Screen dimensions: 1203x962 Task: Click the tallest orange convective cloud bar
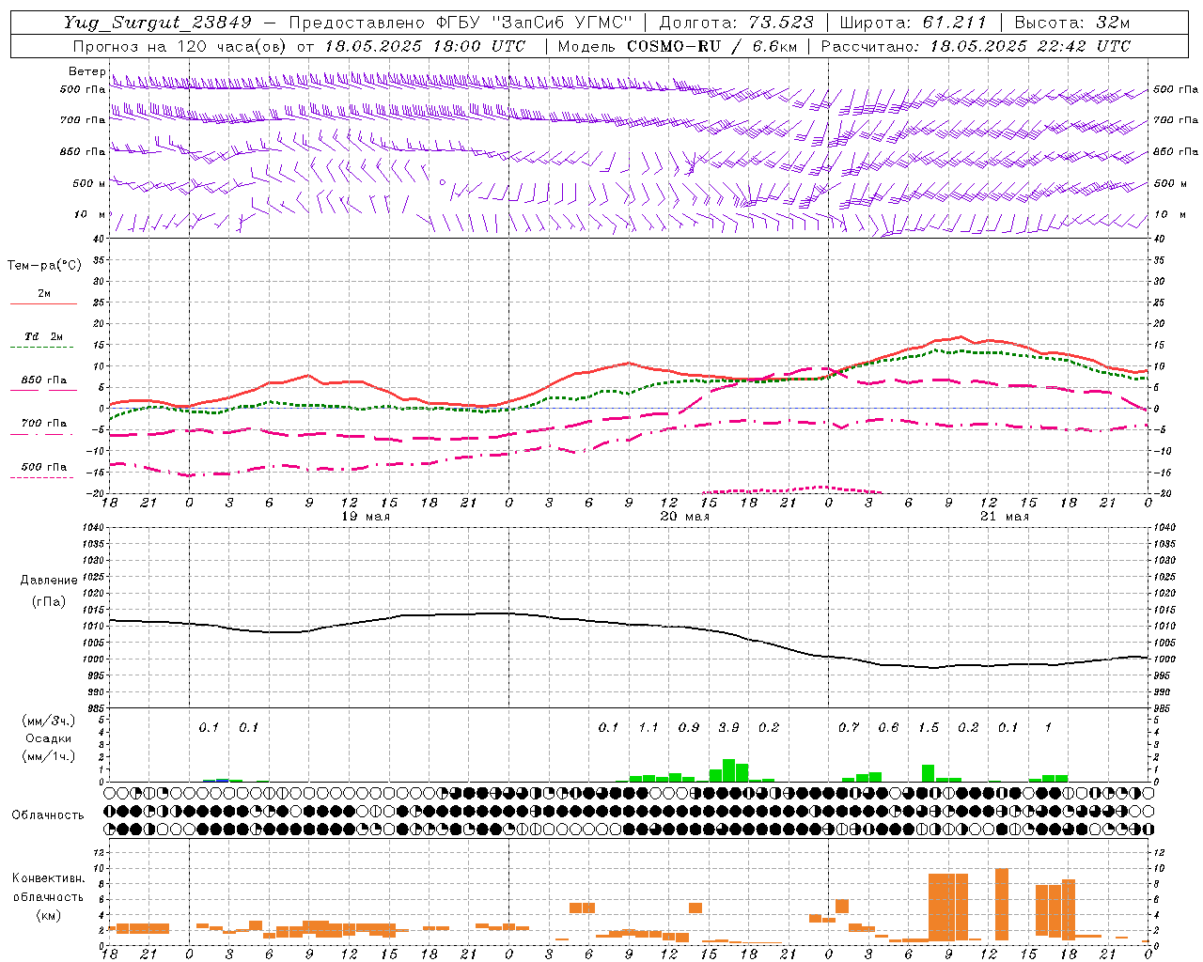1001,905
